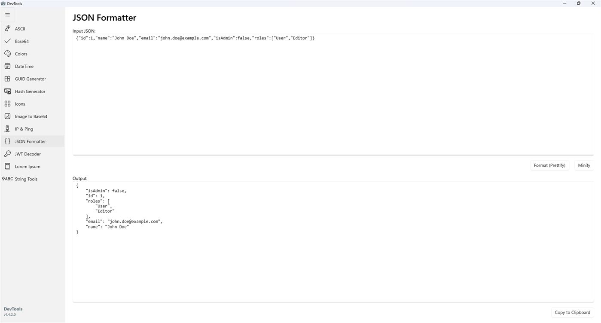The height and width of the screenshot is (323, 601).
Task: Click the GUID Generator icon
Action: (x=7, y=79)
